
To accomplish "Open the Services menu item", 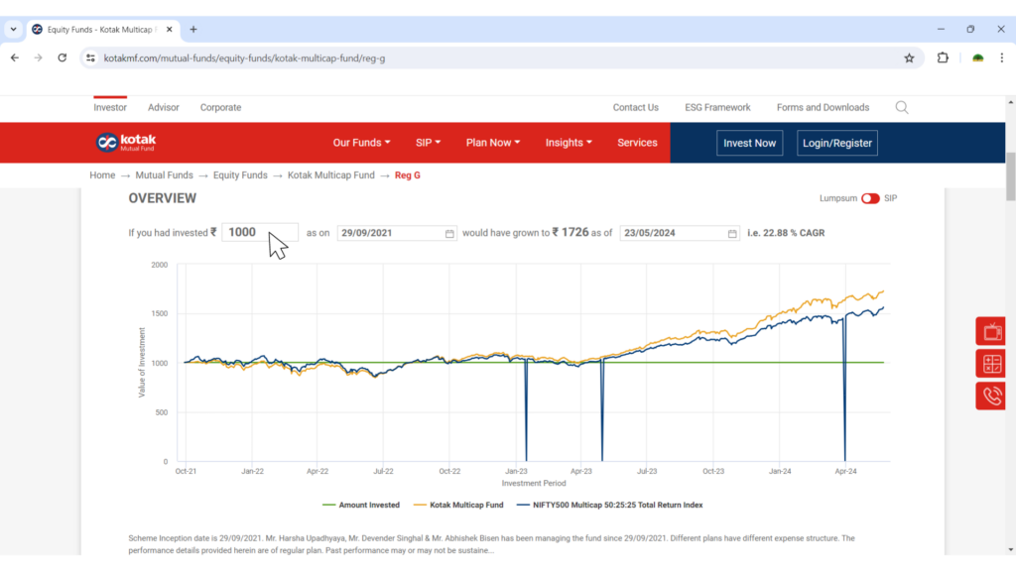I will pos(637,143).
